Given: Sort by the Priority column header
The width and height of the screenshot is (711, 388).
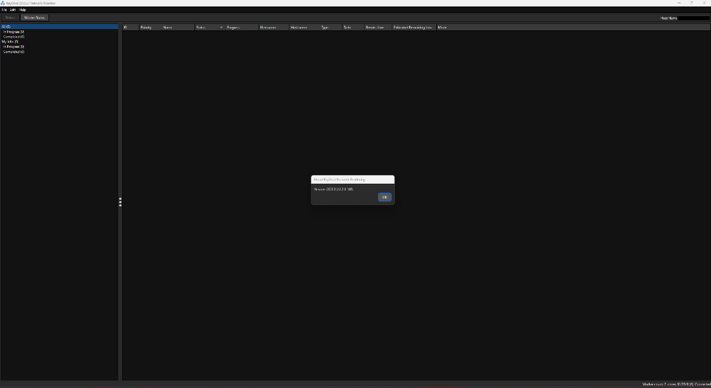Looking at the screenshot, I should (x=151, y=27).
